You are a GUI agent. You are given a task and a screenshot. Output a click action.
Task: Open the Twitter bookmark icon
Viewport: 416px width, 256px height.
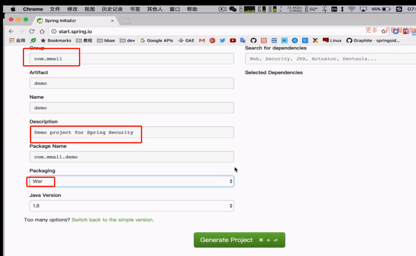(x=222, y=40)
